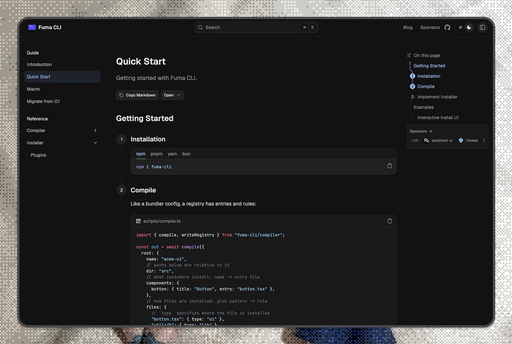Select the bun tab
This screenshot has width=512, height=344.
click(186, 154)
